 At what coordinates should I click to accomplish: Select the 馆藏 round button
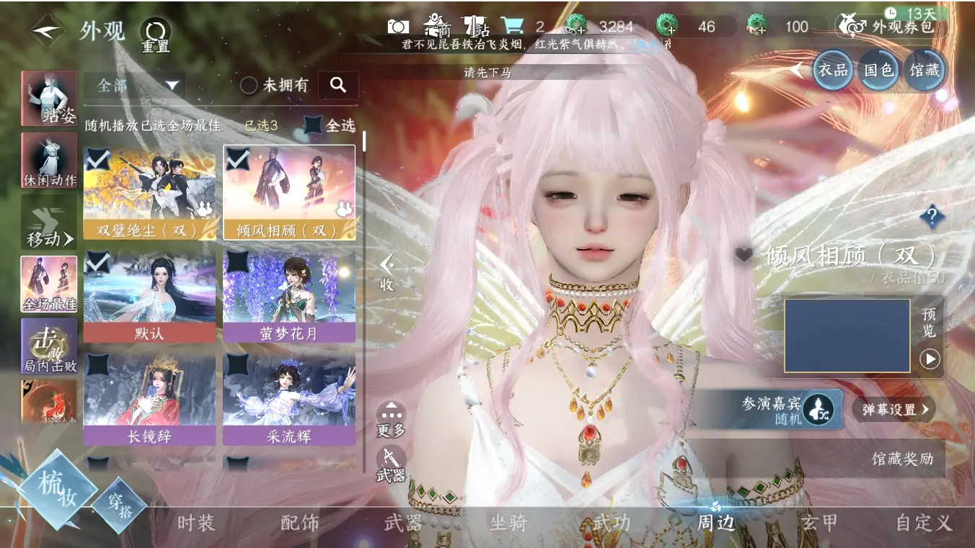point(925,70)
